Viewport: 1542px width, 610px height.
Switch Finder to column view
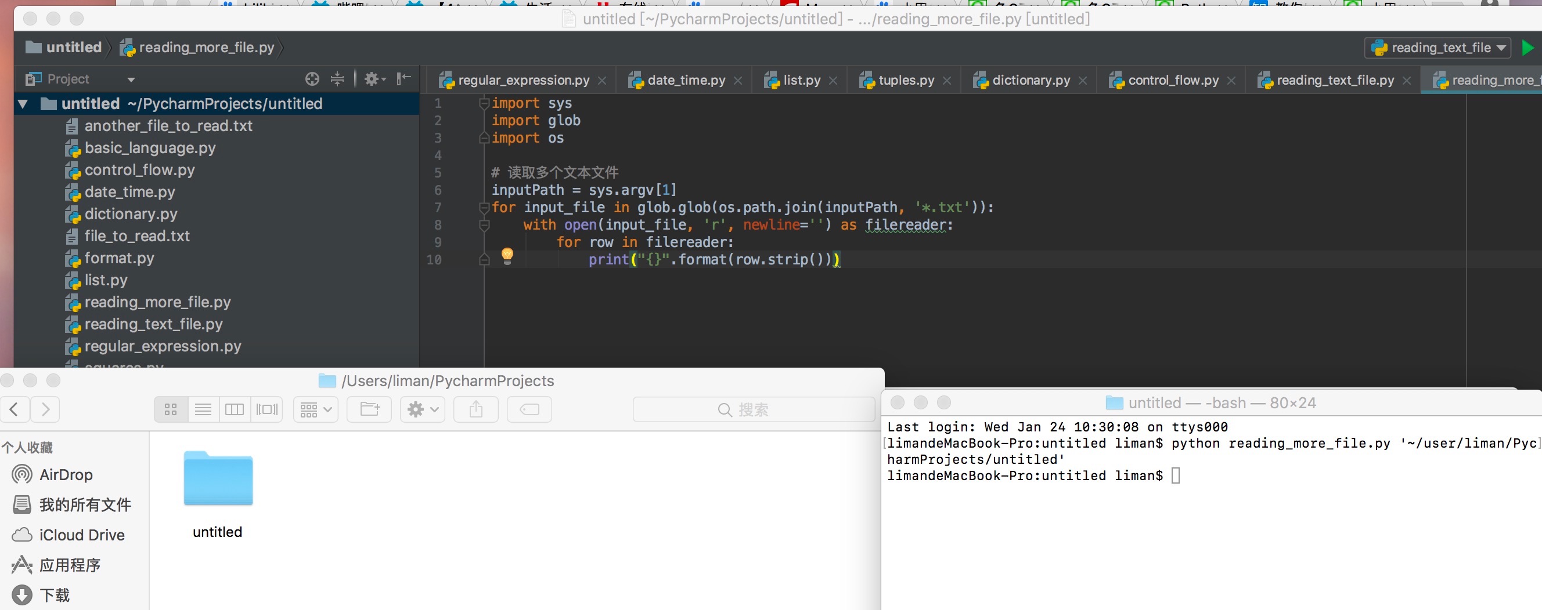pyautogui.click(x=234, y=409)
